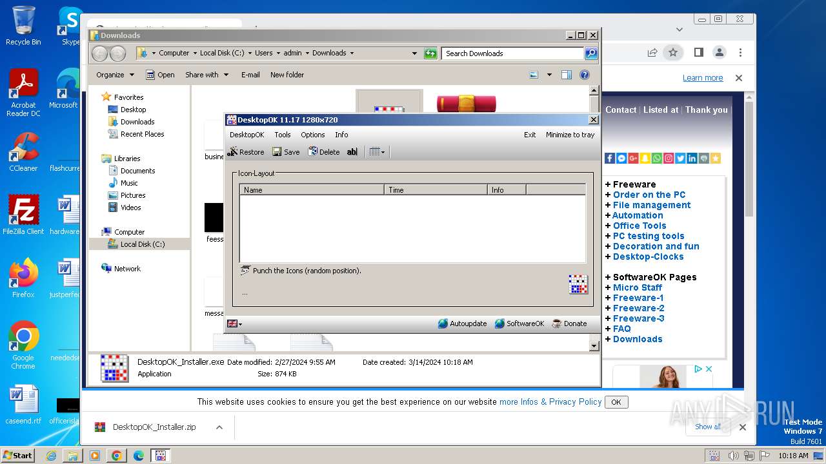
Task: Open the view options dropdown arrow in Explorer
Action: click(549, 75)
